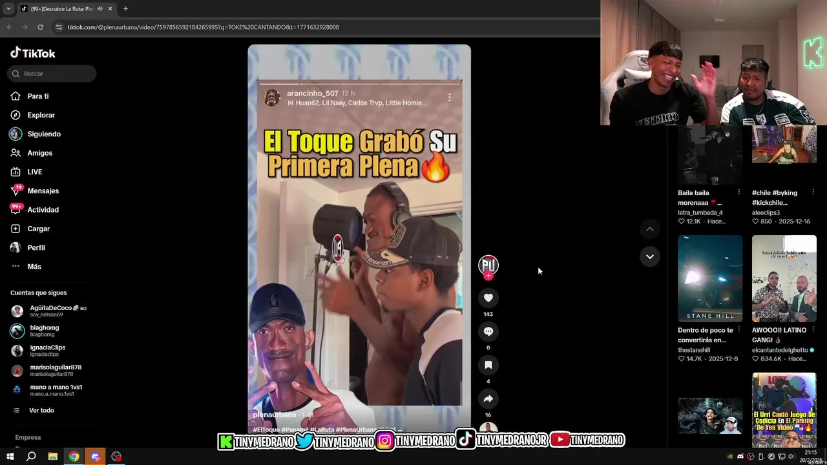Go to previous video with up arrow
This screenshot has width=827, height=465.
pyautogui.click(x=650, y=229)
